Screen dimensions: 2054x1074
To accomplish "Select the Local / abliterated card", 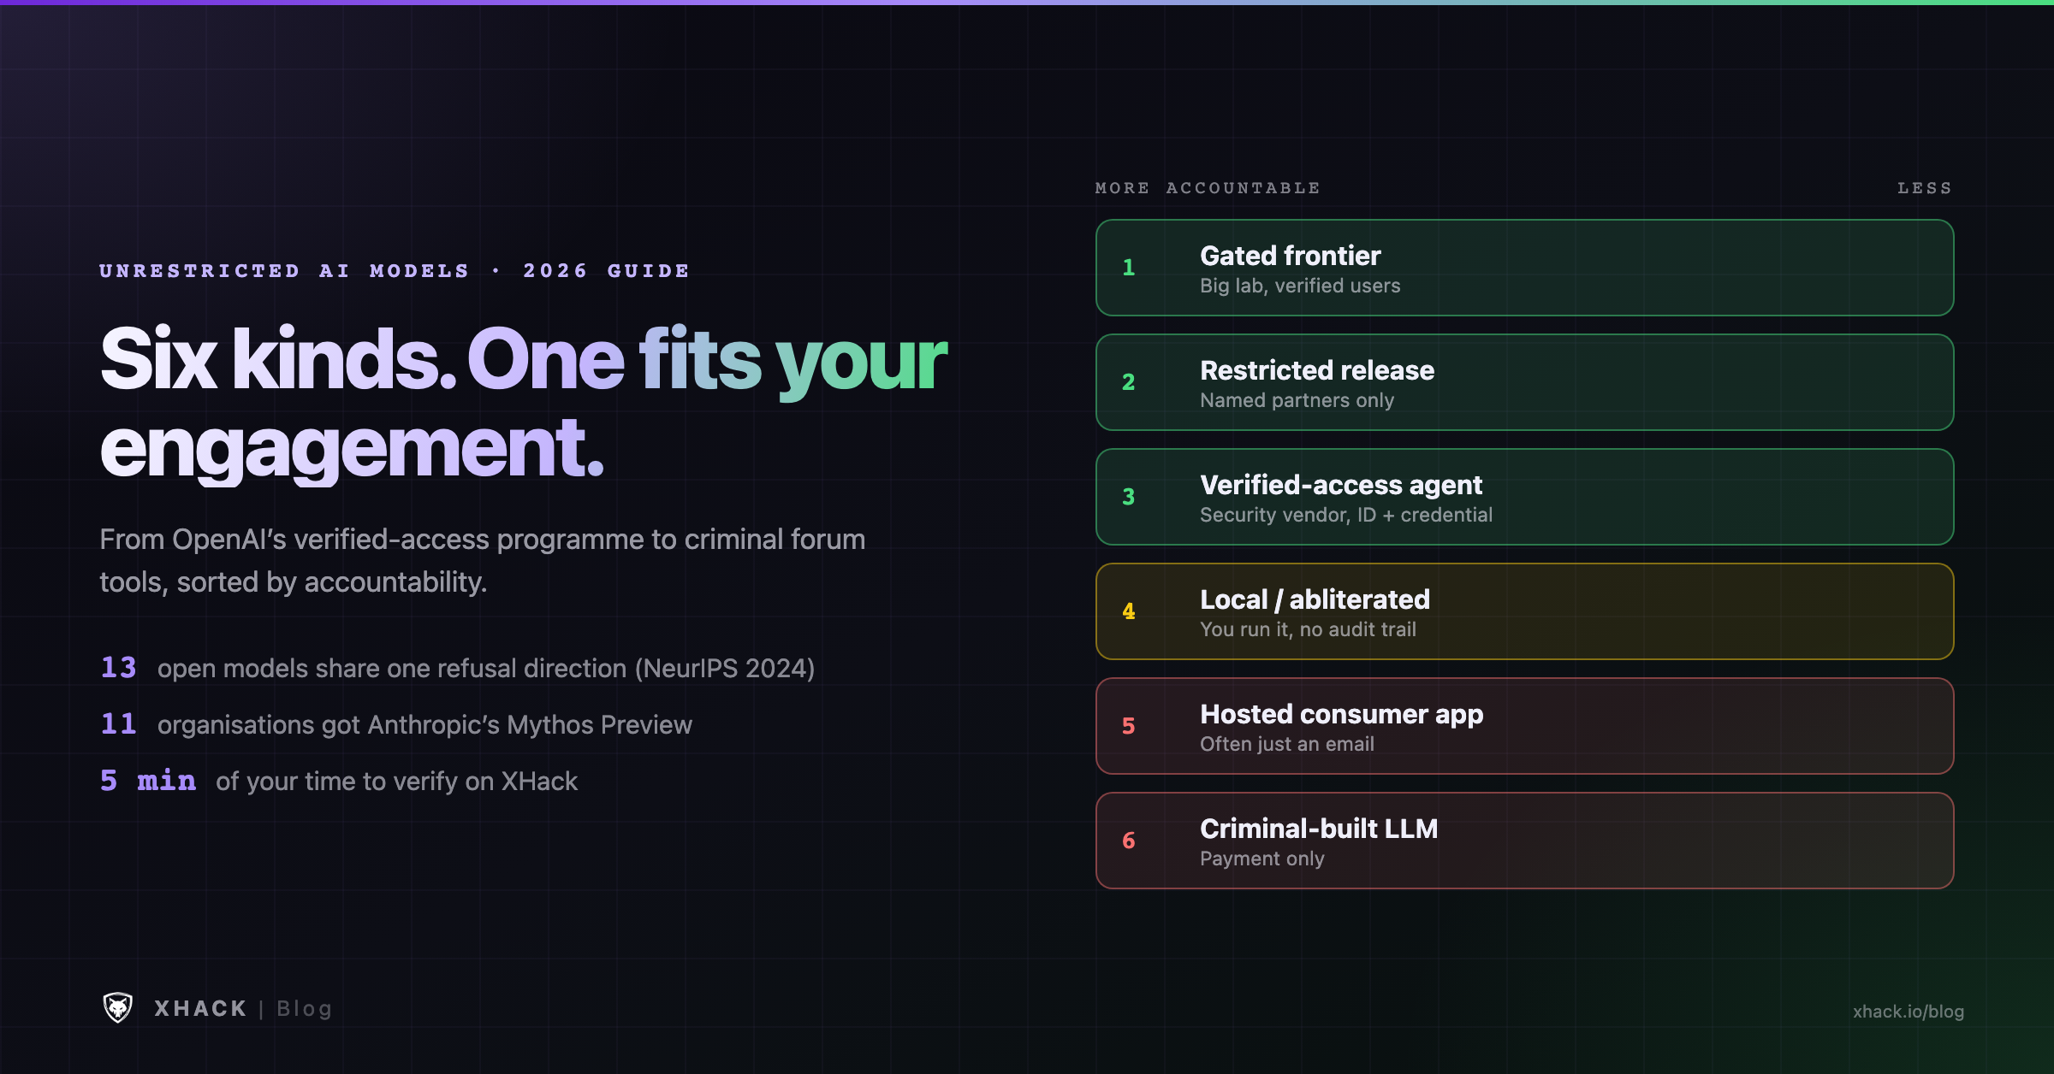I will (1524, 611).
